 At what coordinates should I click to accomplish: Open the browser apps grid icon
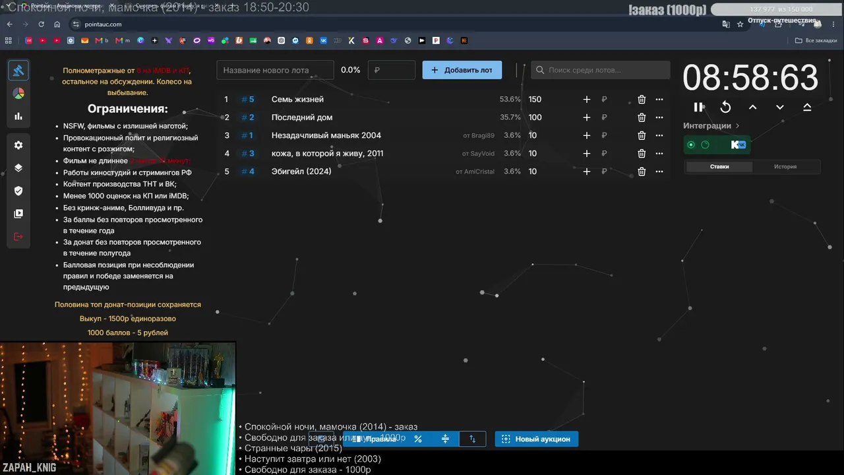9,40
